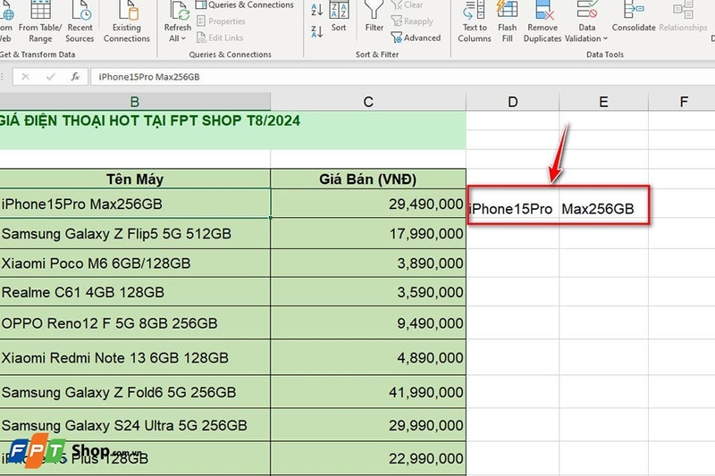Expand Data Validation dropdown arrow
The image size is (715, 476).
[x=606, y=38]
